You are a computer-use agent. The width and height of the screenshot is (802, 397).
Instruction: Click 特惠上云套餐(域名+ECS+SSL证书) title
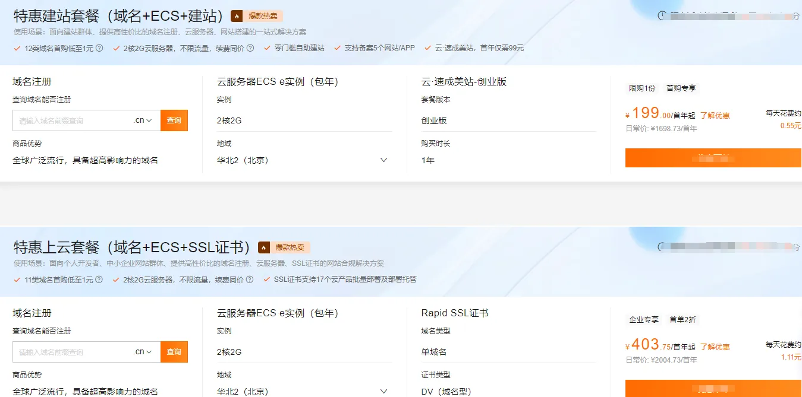click(x=132, y=247)
